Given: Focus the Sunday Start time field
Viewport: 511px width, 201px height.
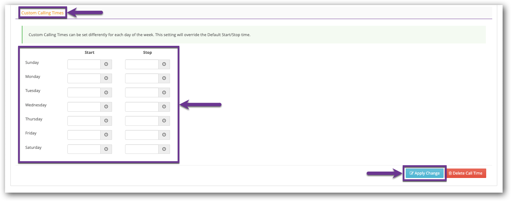Looking at the screenshot, I should pos(84,64).
